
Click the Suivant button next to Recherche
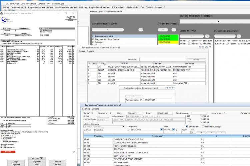click(196, 59)
